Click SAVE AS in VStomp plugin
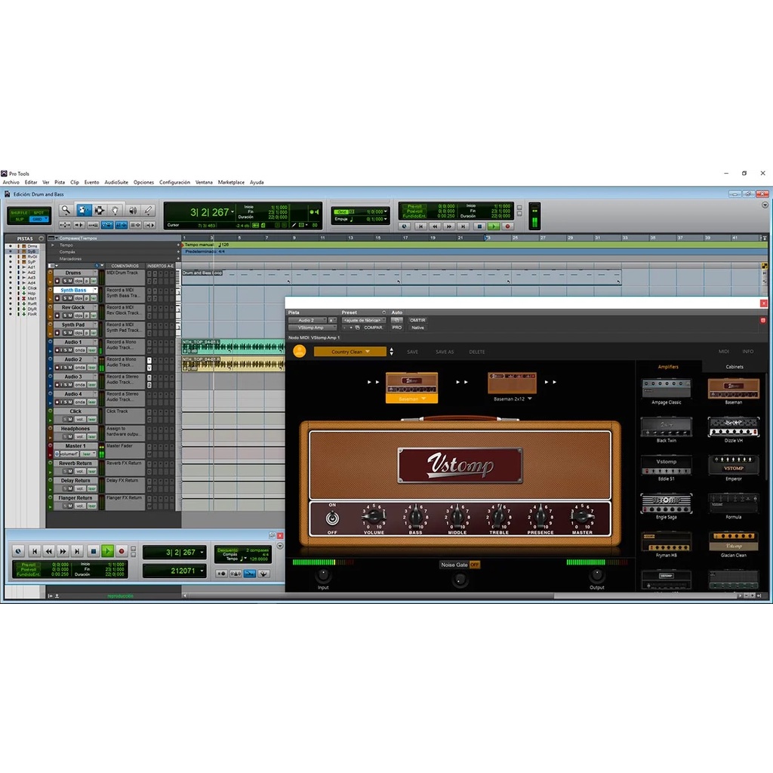Viewport: 773px width, 773px height. coord(444,352)
